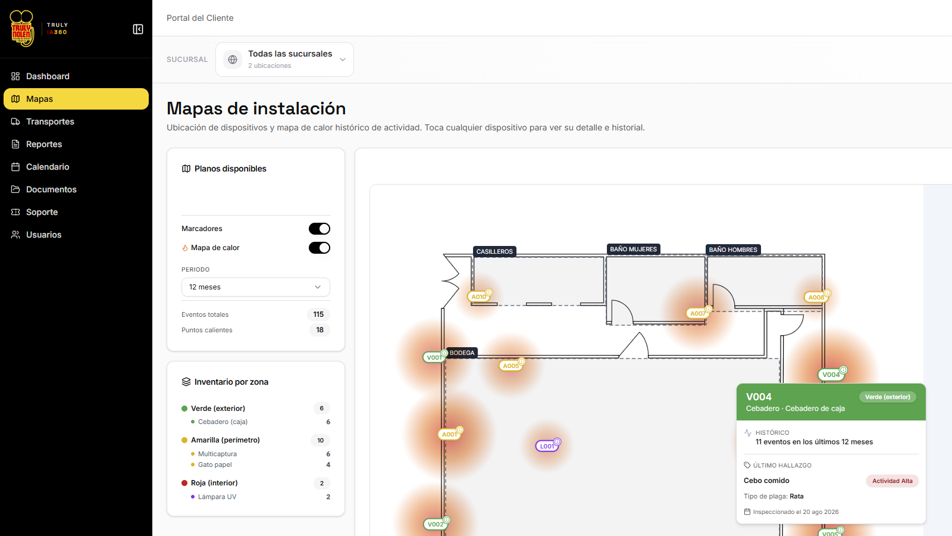The height and width of the screenshot is (536, 952).
Task: Click the yellow color dot for Amarilla zone
Action: click(x=184, y=440)
